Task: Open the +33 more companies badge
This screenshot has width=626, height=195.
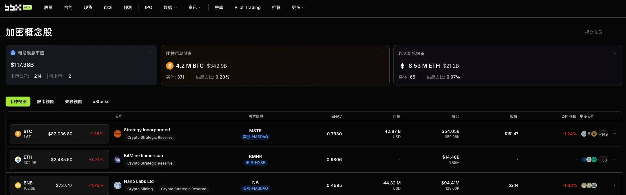Action: coord(603,160)
